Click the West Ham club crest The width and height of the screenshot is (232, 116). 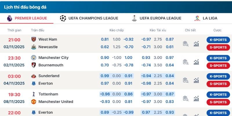click(33, 39)
